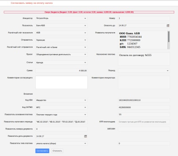Click the Отклонить button
Screen dimensions: 178x156
57,151
